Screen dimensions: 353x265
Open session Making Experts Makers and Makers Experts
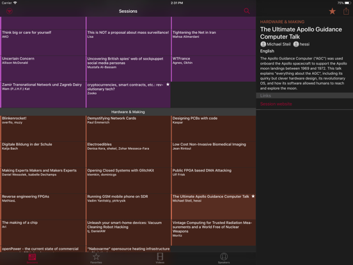pos(43,181)
